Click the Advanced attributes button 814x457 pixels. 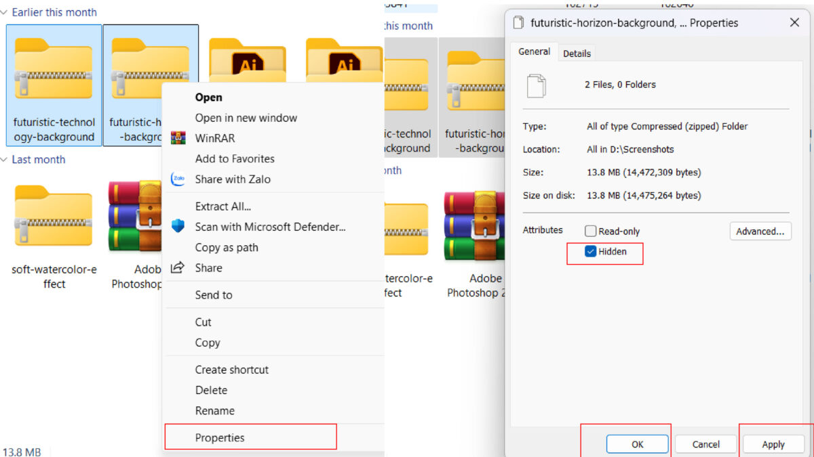click(760, 231)
